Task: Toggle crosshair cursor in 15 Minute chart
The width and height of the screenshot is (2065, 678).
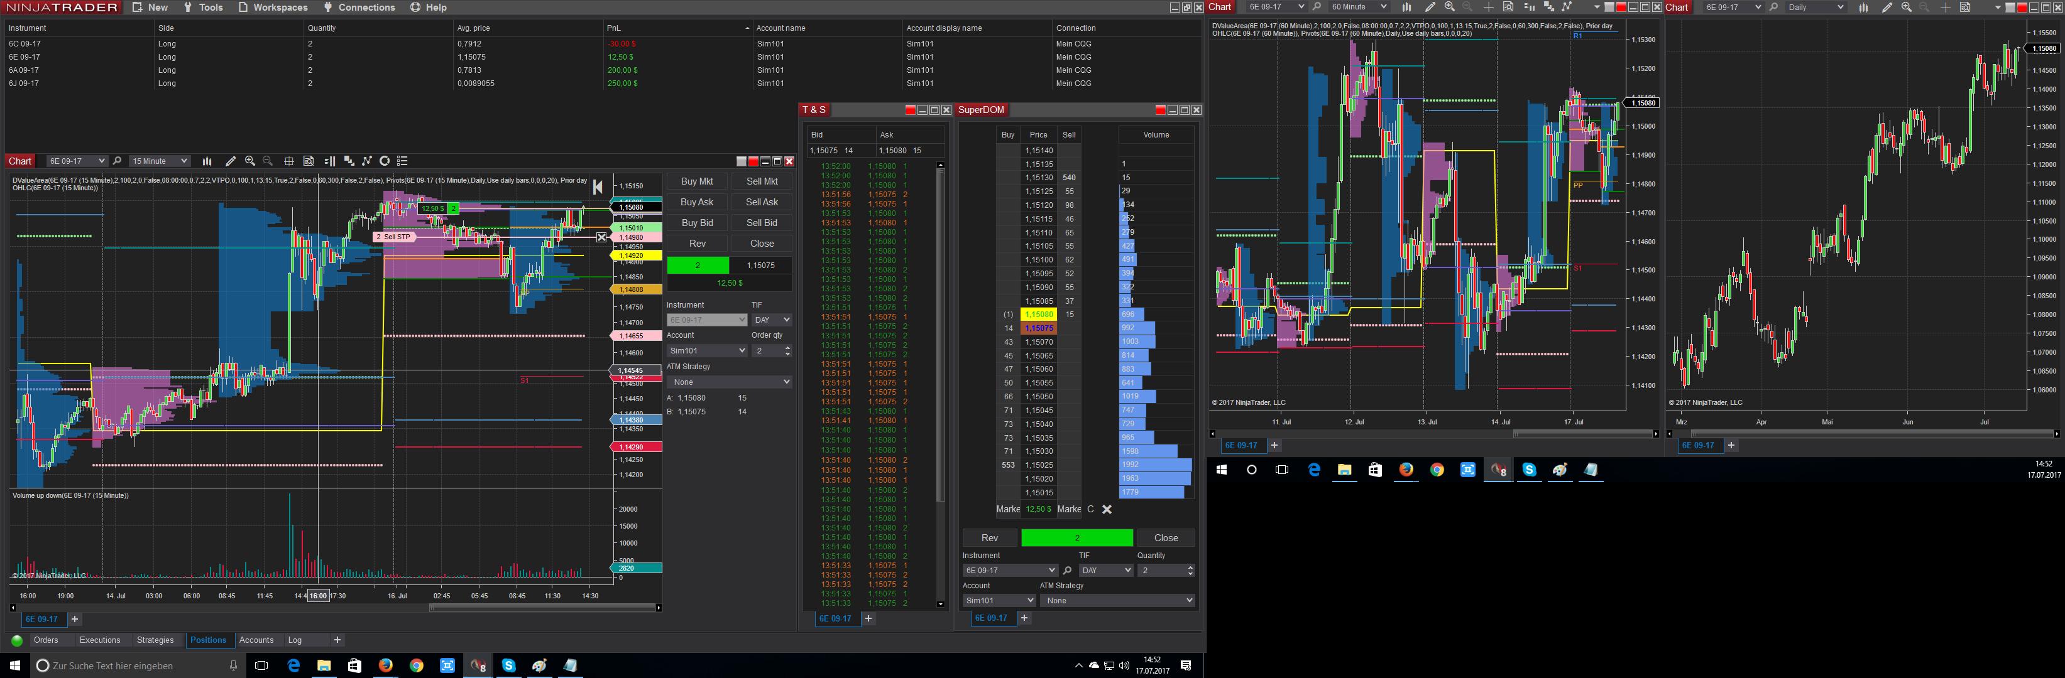Action: click(x=288, y=161)
